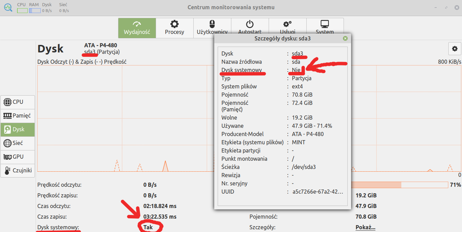This screenshot has height=232, width=462.
Task: Select Pamięć in the sidebar
Action: [x=18, y=116]
